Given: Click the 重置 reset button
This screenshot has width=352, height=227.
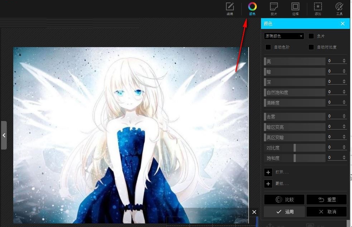Looking at the screenshot, I should click(327, 200).
